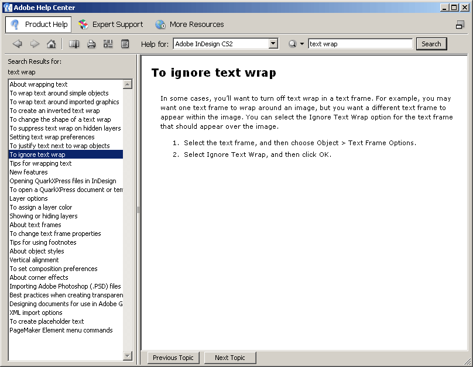Screen dimensions: 473x367
Task: Open the Adobe Help Center title bar icon
Action: 8,8
